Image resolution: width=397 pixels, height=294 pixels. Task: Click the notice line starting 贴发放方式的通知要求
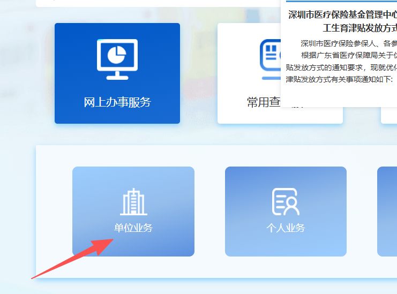[341, 67]
